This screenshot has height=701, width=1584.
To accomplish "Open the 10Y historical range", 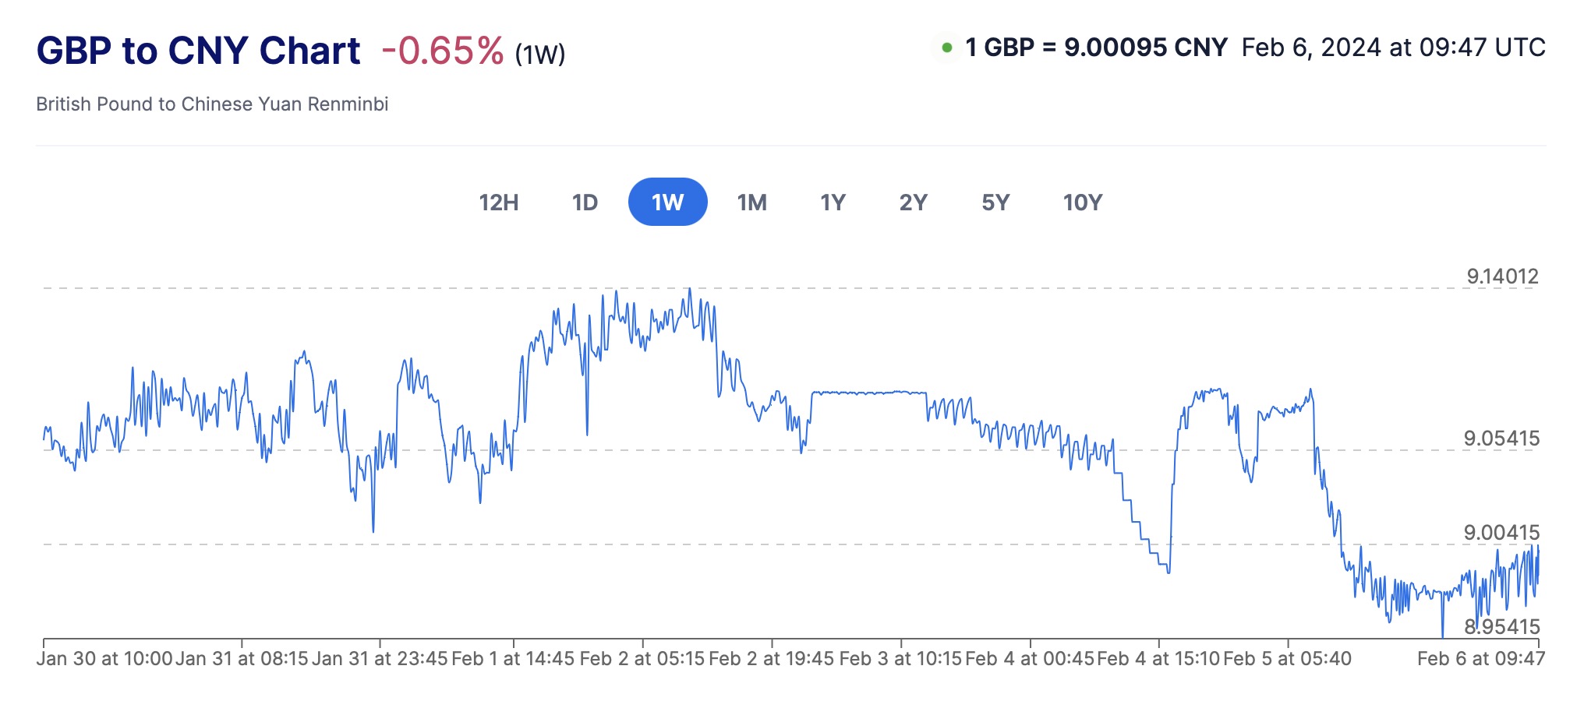I will 1083,203.
